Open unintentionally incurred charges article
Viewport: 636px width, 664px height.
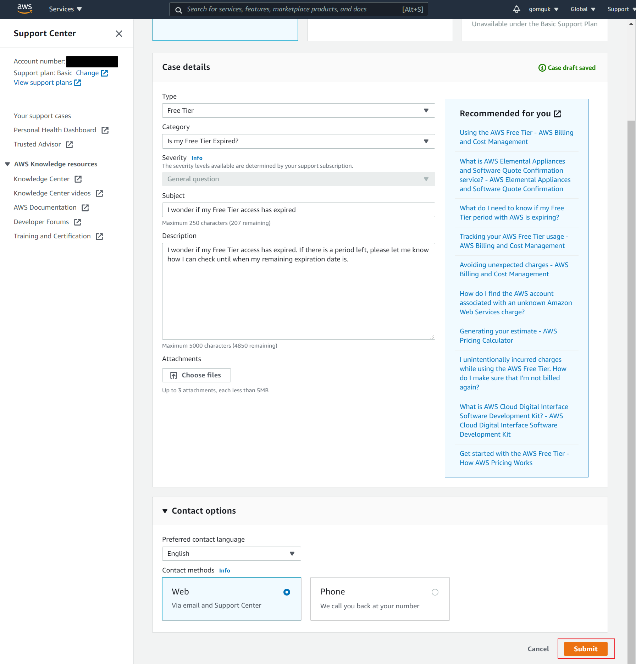pos(513,373)
